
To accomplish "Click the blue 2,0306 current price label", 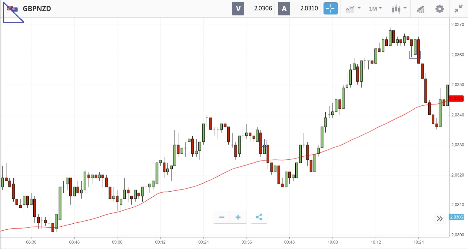I will (456, 217).
